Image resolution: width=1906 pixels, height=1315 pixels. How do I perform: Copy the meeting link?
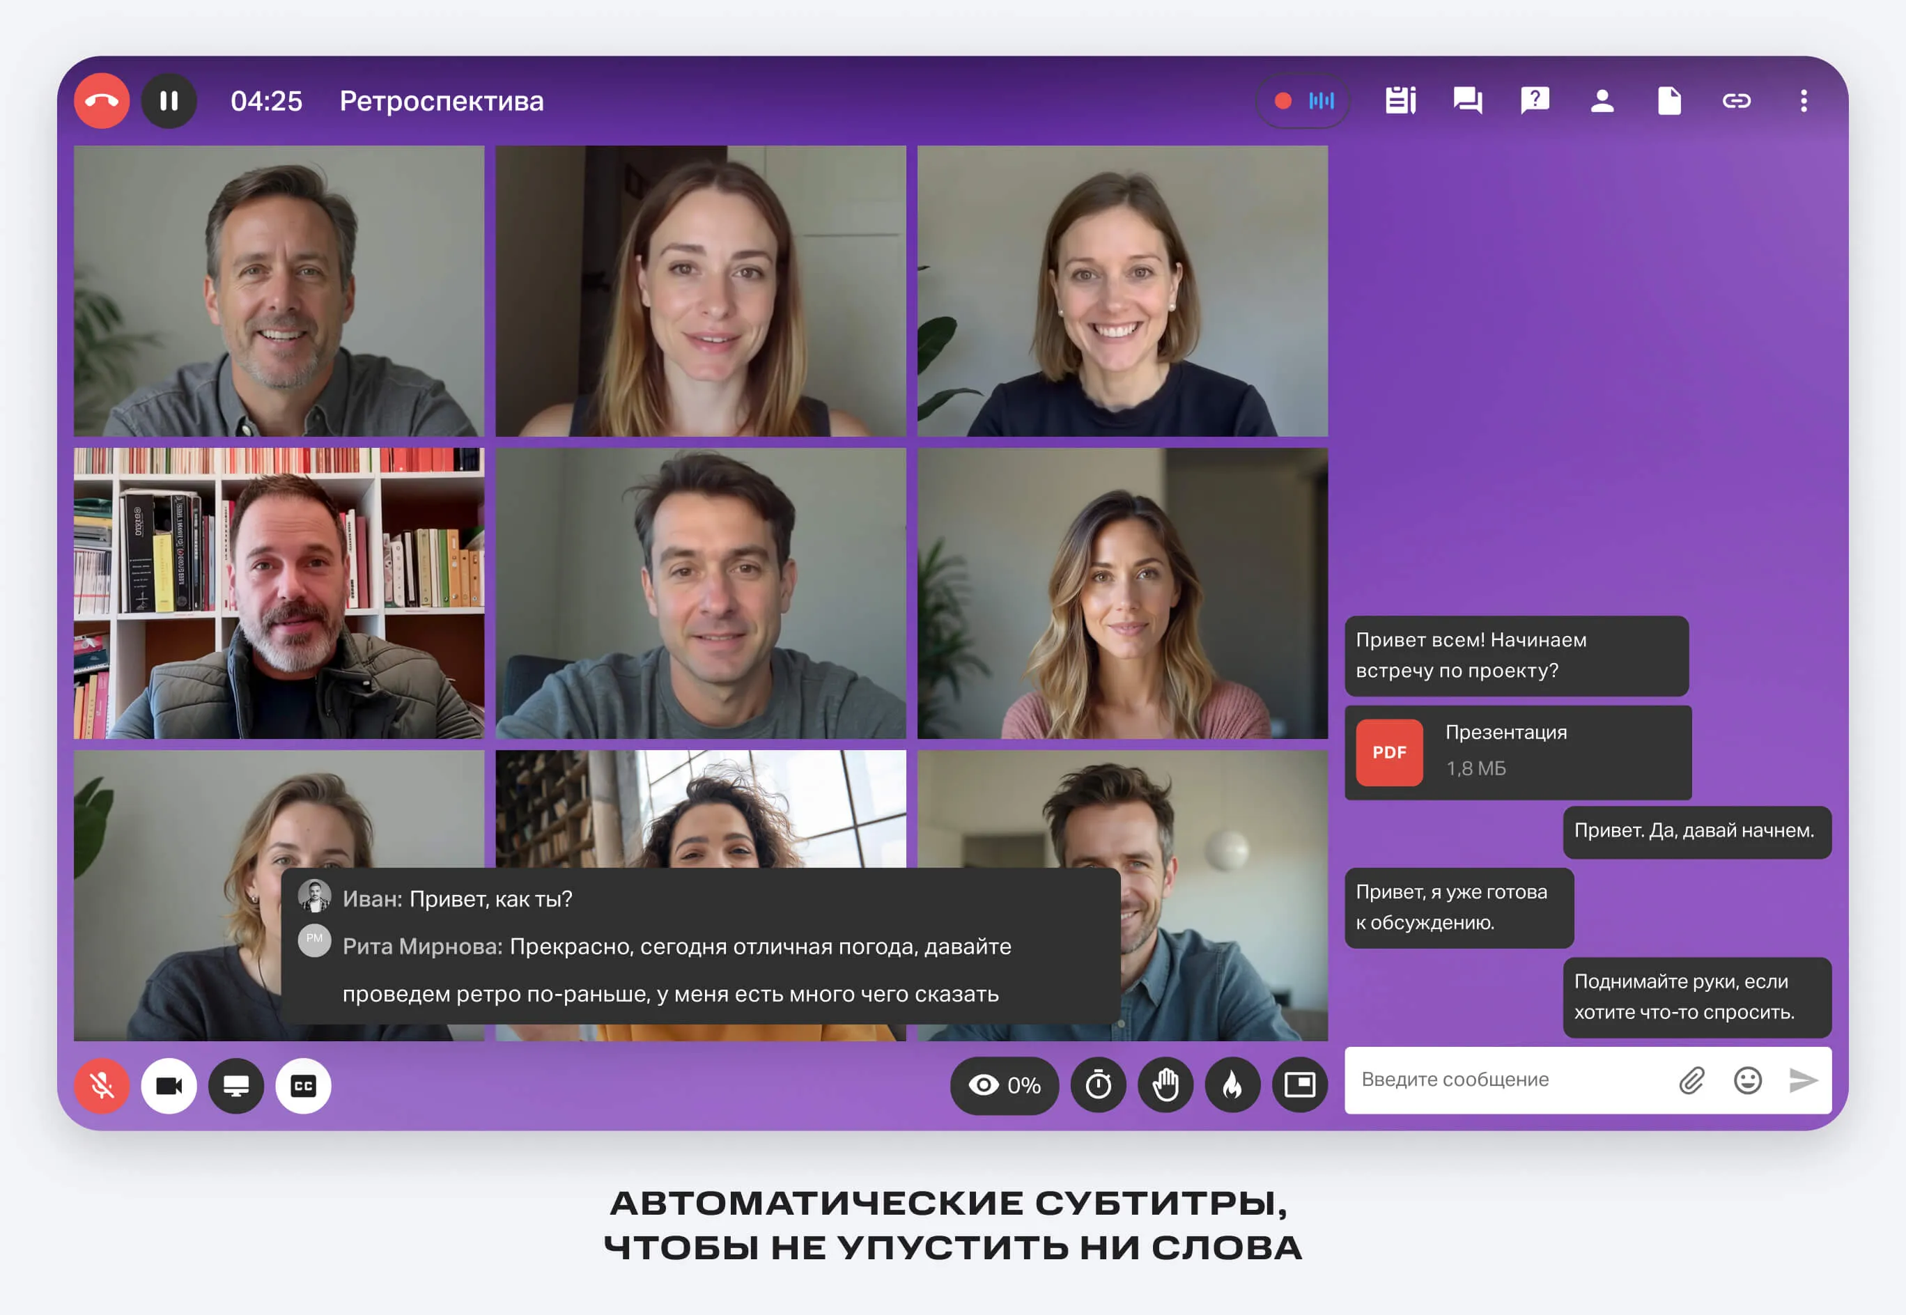(x=1736, y=100)
